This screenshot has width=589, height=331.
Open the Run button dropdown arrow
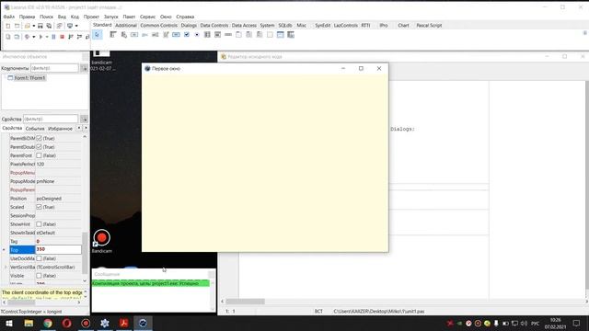tap(47, 37)
